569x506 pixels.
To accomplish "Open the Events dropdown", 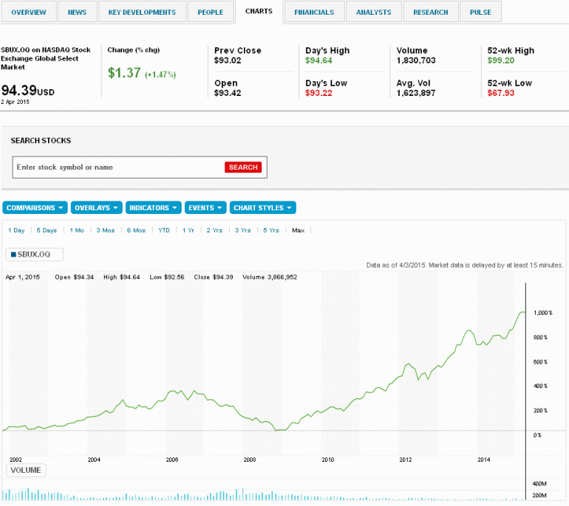I will (x=205, y=208).
